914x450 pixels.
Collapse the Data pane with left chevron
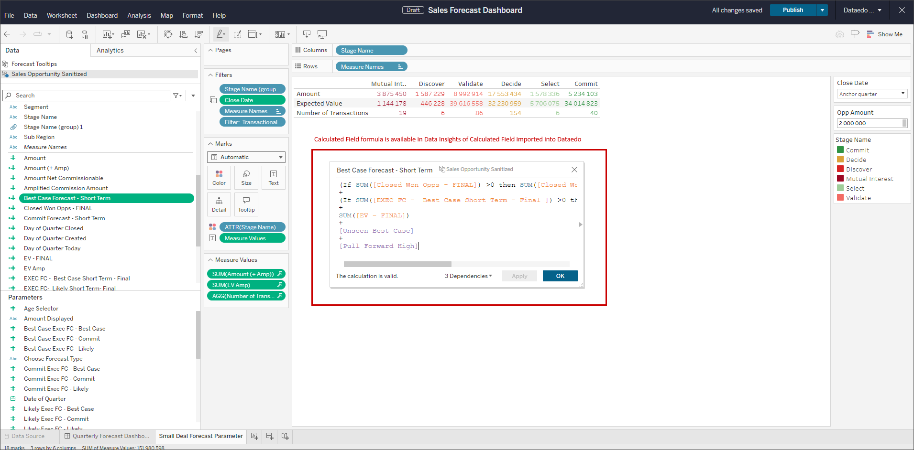coord(196,51)
